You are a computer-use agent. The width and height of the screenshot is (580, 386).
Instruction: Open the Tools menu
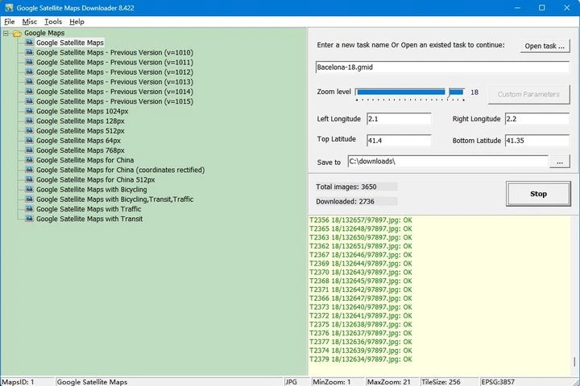pyautogui.click(x=53, y=22)
